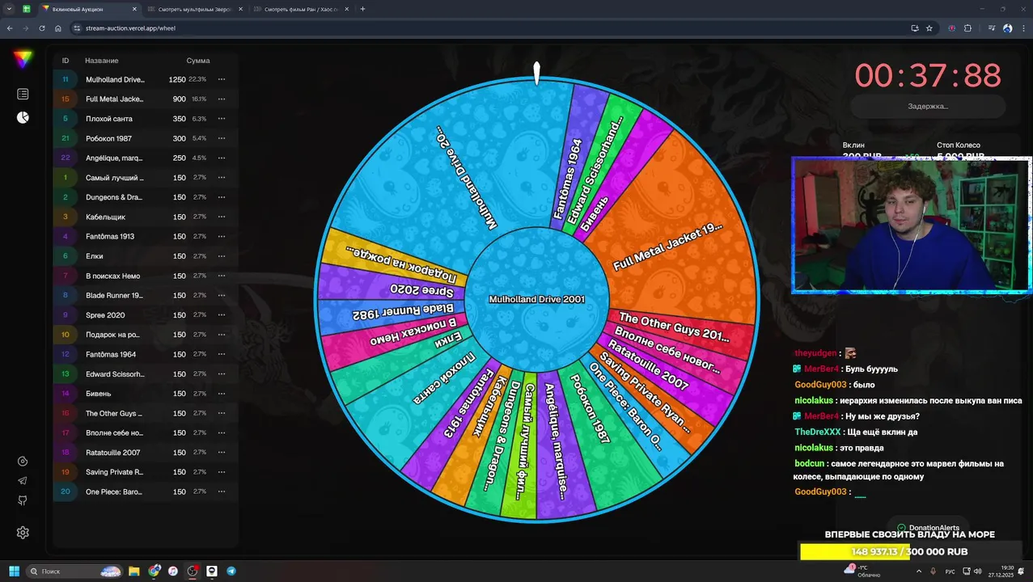1033x582 pixels.
Task: Select the Spree 2020 row in list
Action: tap(146, 315)
